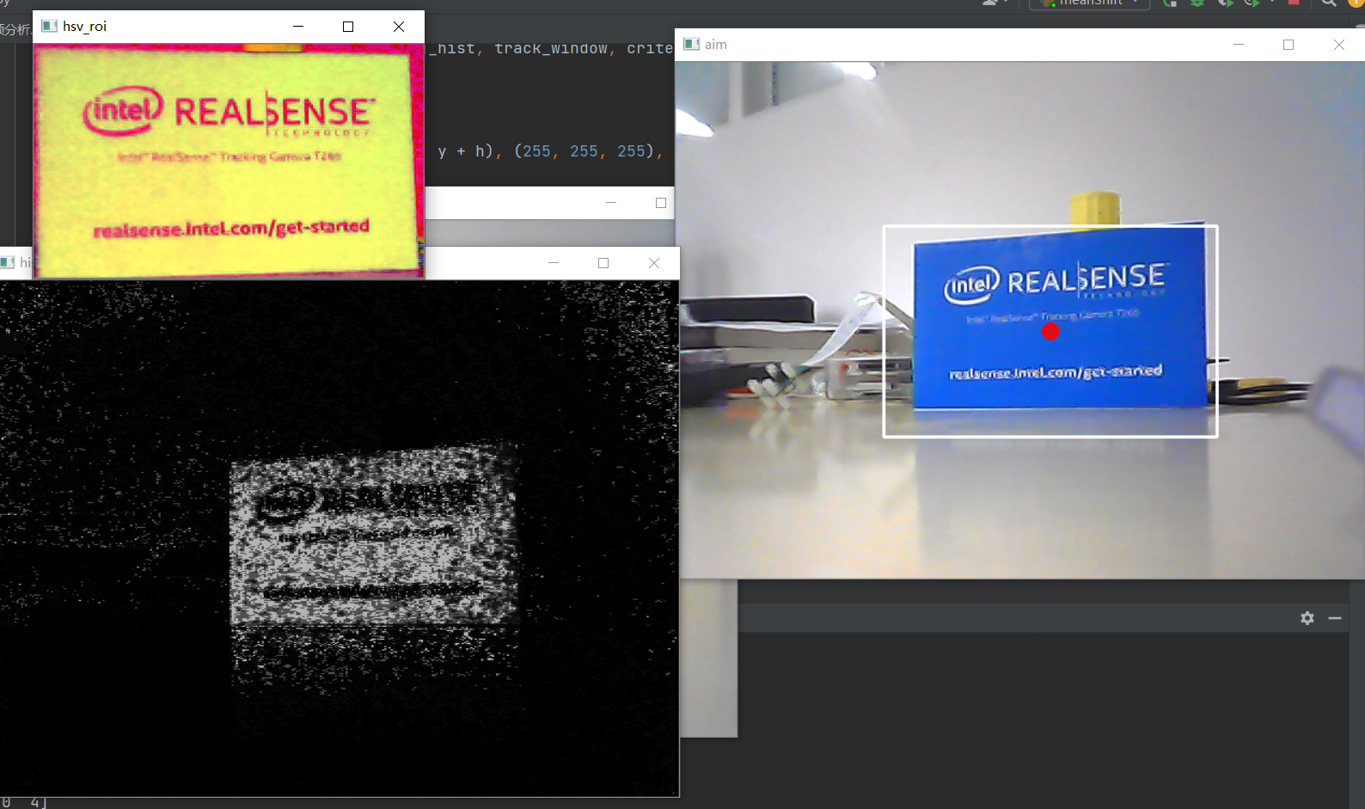Open the run panel settings gear
Viewport: 1365px width, 809px height.
point(1307,618)
